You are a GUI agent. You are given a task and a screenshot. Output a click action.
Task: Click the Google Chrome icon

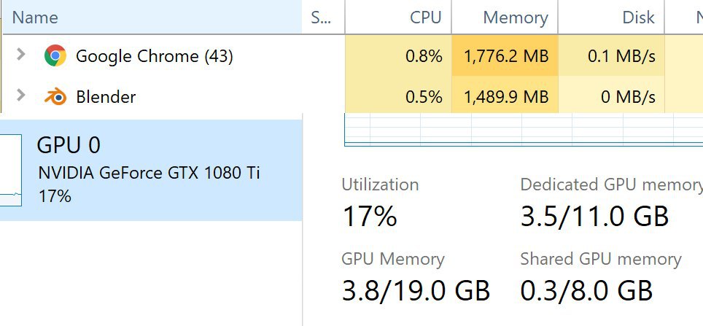pyautogui.click(x=55, y=55)
